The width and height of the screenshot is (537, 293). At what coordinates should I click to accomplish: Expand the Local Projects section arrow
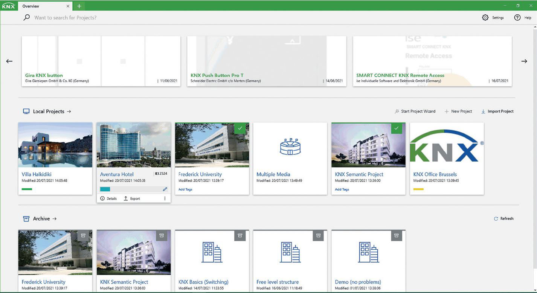click(69, 111)
